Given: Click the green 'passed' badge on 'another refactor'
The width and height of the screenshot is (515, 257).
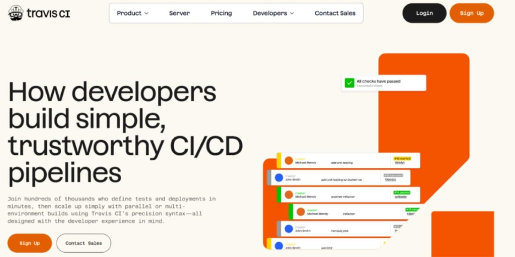Looking at the screenshot, I should [402, 193].
